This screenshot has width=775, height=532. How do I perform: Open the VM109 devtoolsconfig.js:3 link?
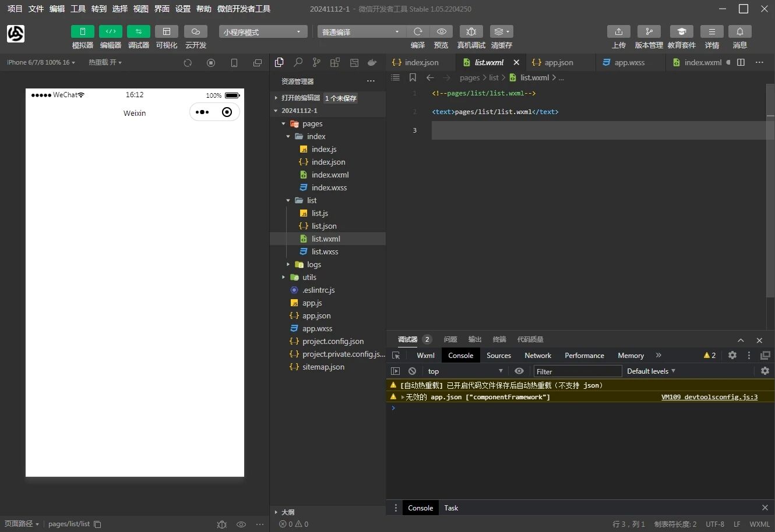click(710, 397)
